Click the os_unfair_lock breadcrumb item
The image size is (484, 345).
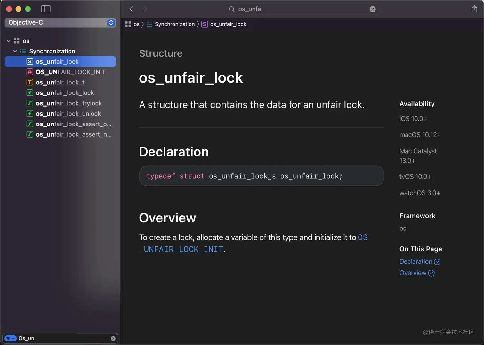[228, 24]
